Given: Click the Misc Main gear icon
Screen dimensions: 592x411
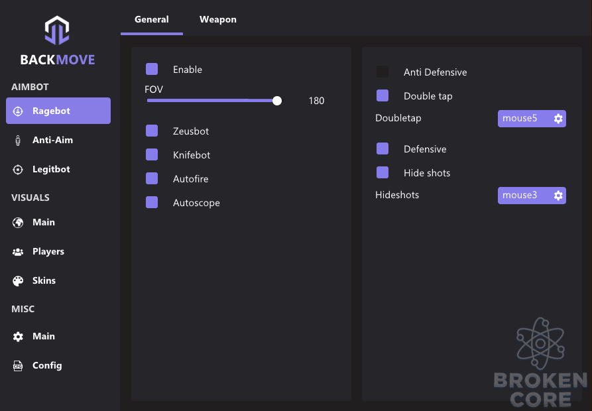Looking at the screenshot, I should (18, 337).
